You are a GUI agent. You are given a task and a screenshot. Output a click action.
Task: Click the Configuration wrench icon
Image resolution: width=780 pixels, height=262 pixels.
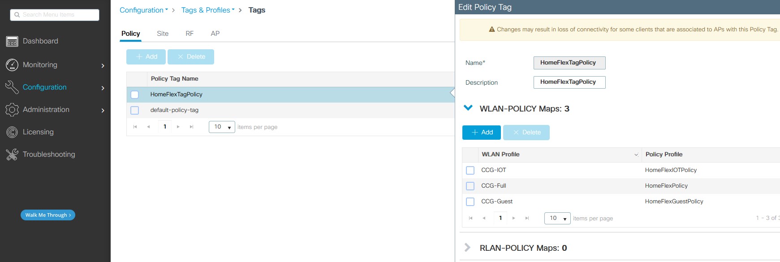(x=12, y=87)
